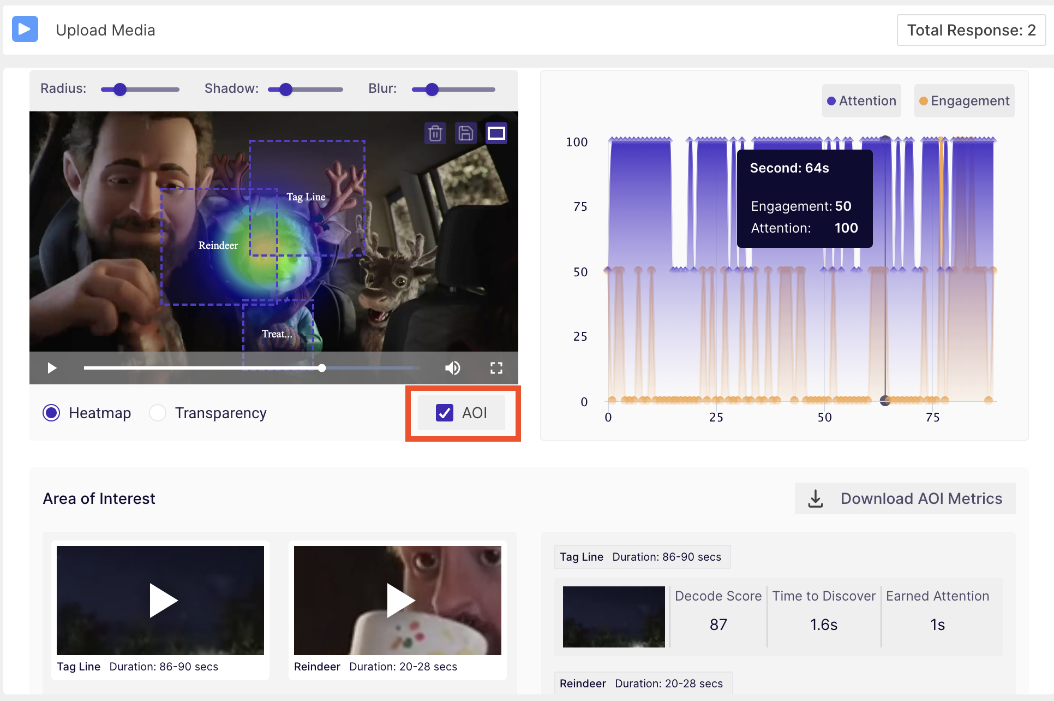Toggle Attention series in chart legend
The width and height of the screenshot is (1054, 701).
[861, 101]
